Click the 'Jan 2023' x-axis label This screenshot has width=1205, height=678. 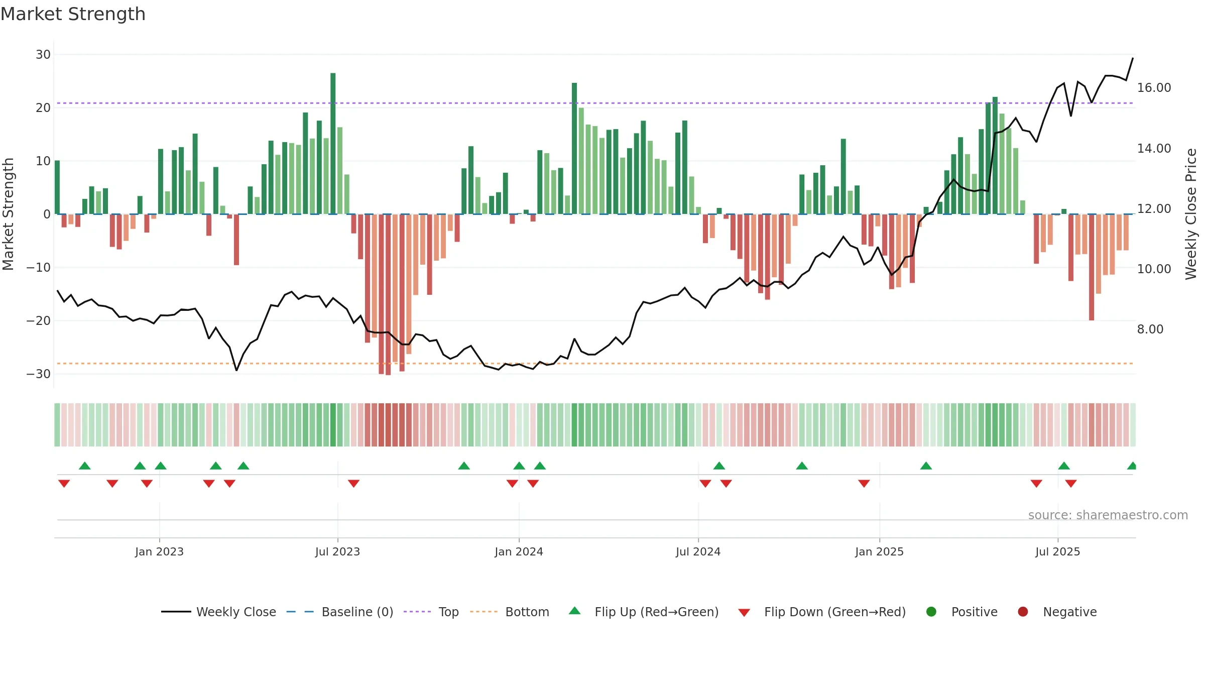pyautogui.click(x=159, y=551)
